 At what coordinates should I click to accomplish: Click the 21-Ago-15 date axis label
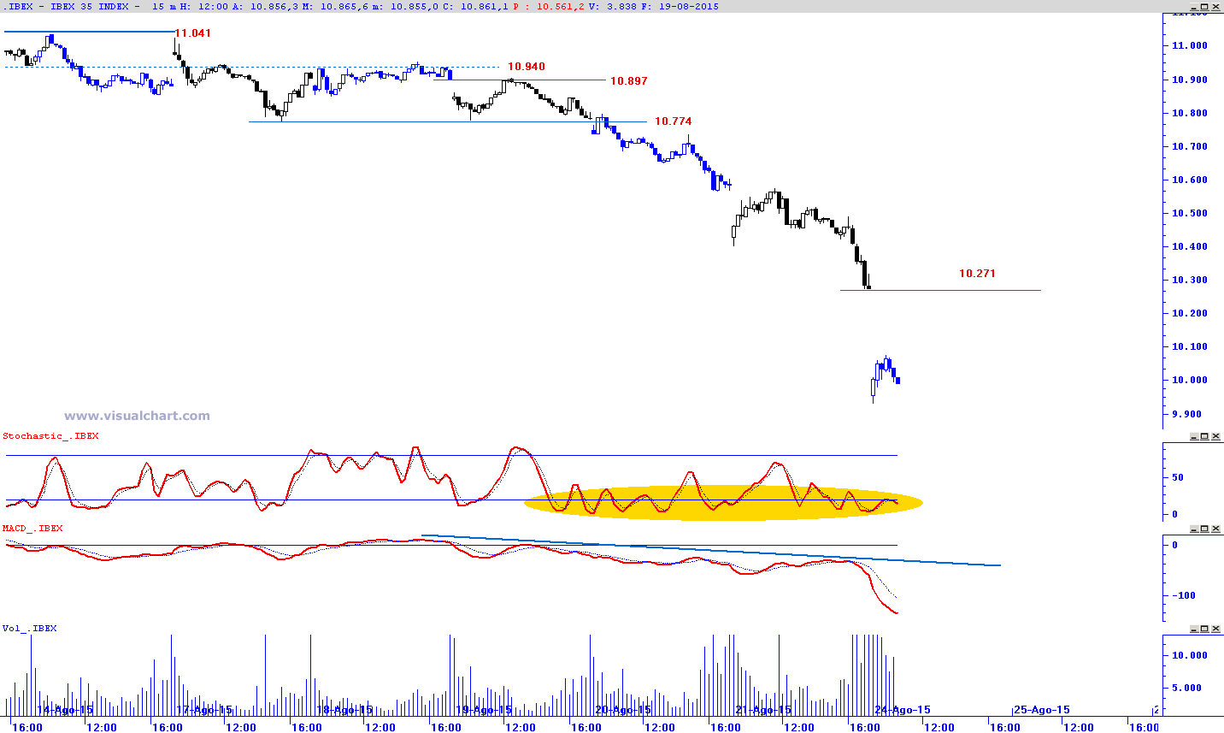(763, 710)
